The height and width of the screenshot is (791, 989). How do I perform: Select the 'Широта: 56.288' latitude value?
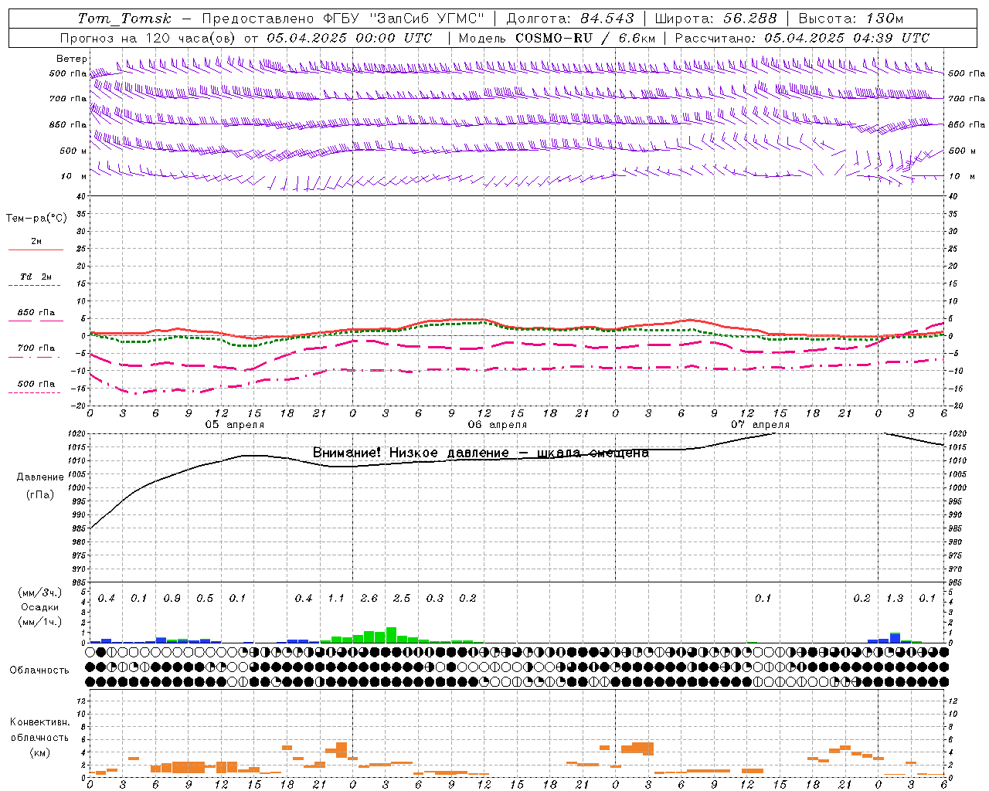click(716, 19)
